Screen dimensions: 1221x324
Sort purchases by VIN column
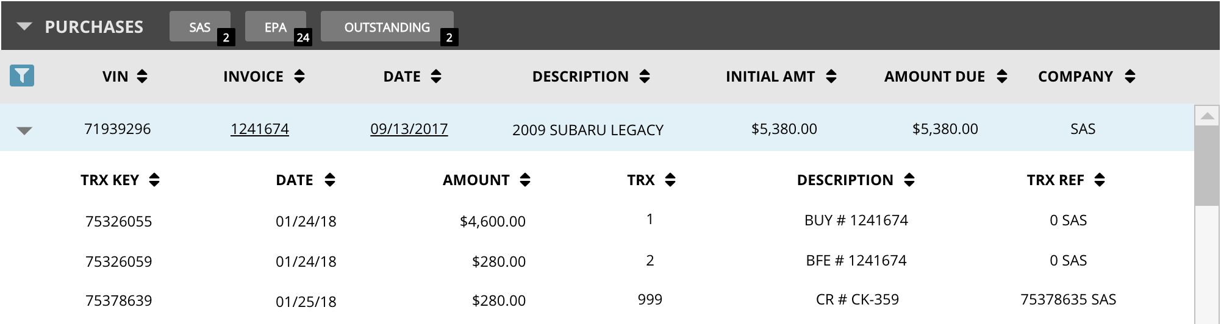[141, 76]
